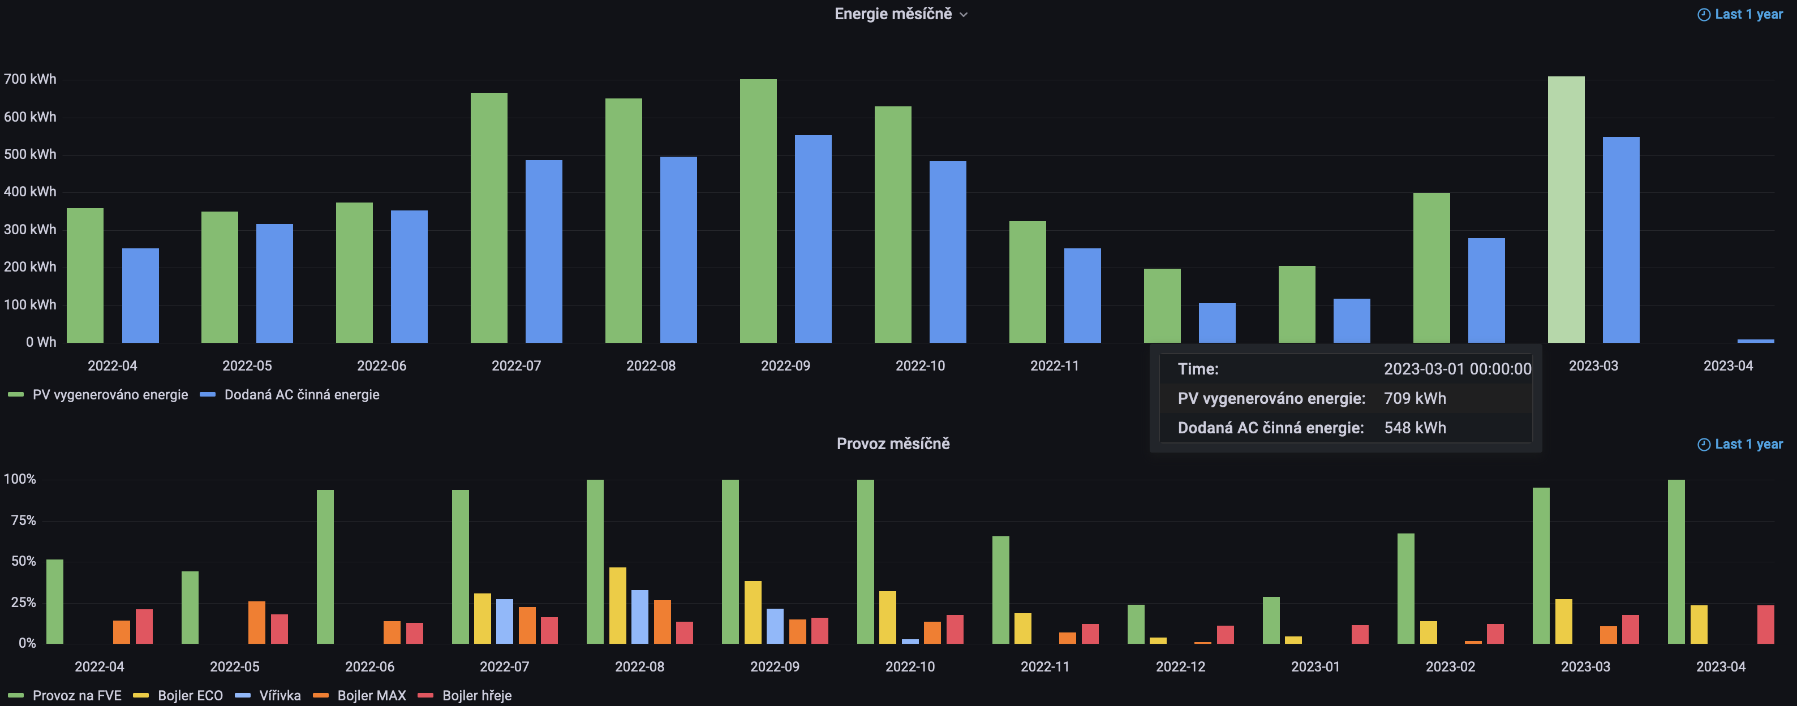This screenshot has width=1797, height=706.
Task: Click the 2022-09 blue AC energy bar
Action: tap(812, 239)
